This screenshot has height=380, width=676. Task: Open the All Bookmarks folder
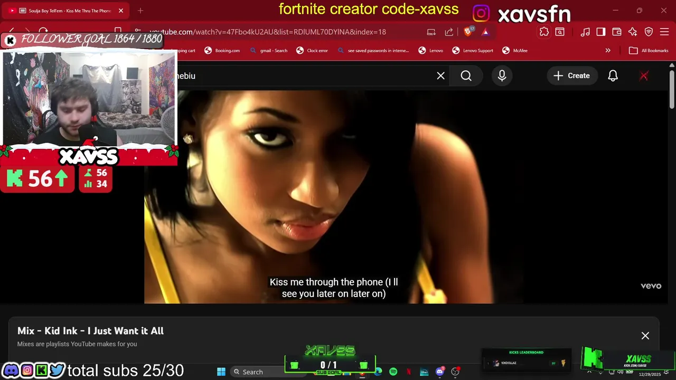pyautogui.click(x=649, y=51)
